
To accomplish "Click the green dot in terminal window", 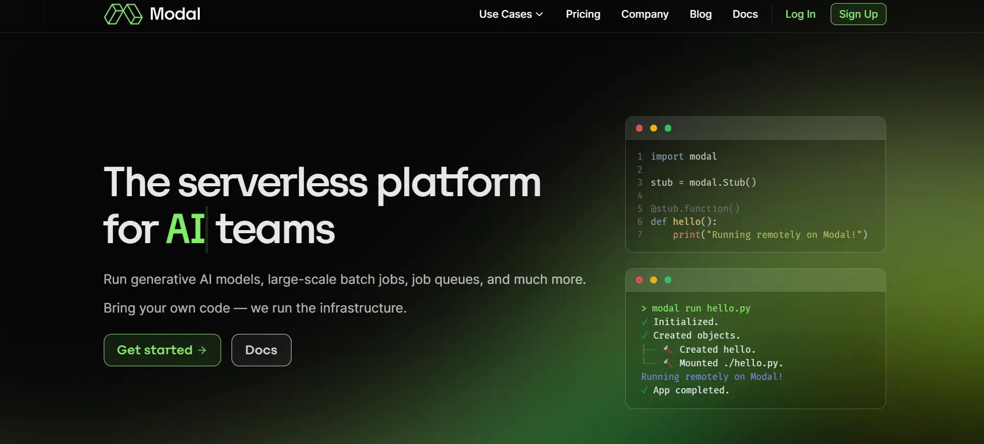I will click(x=668, y=280).
